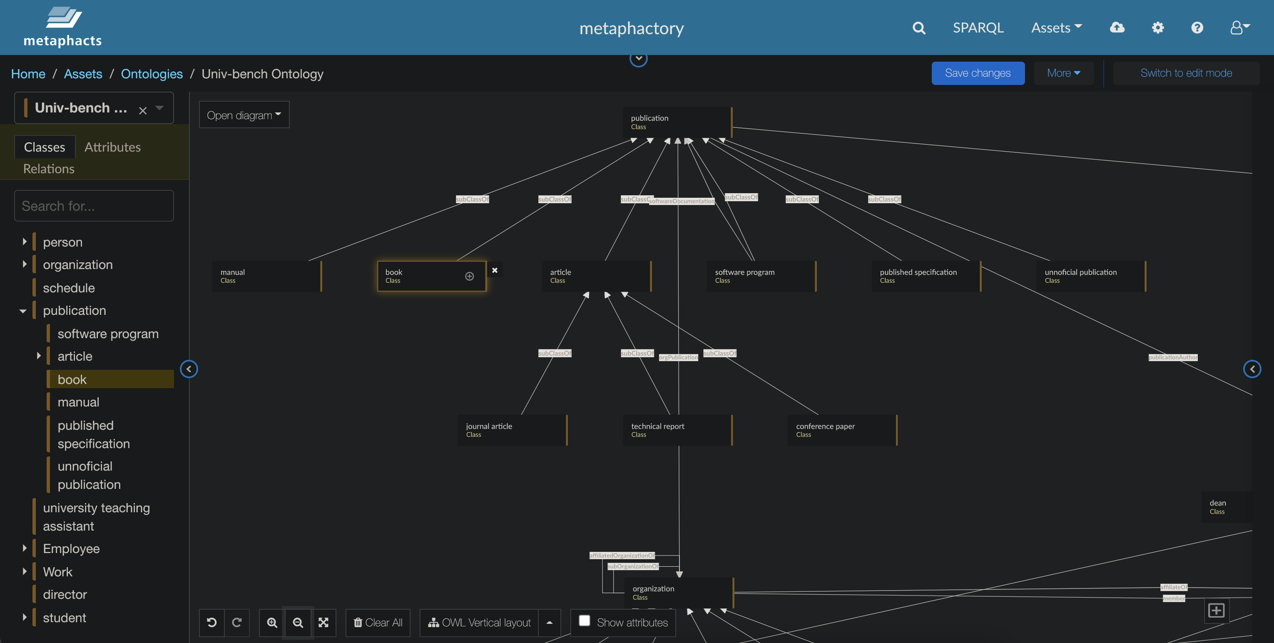Fit diagram to screen icon
Screen dimensions: 1274x643
tap(323, 622)
